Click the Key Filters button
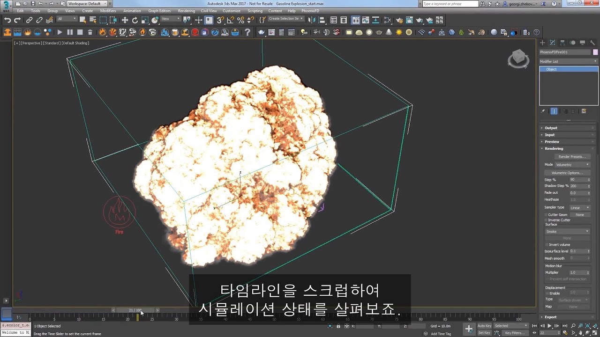600x337 pixels. point(514,333)
